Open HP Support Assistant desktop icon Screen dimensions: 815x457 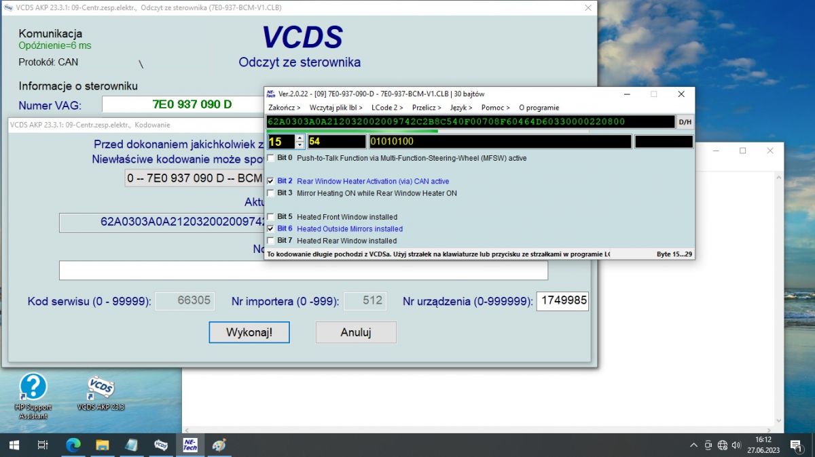click(x=33, y=395)
